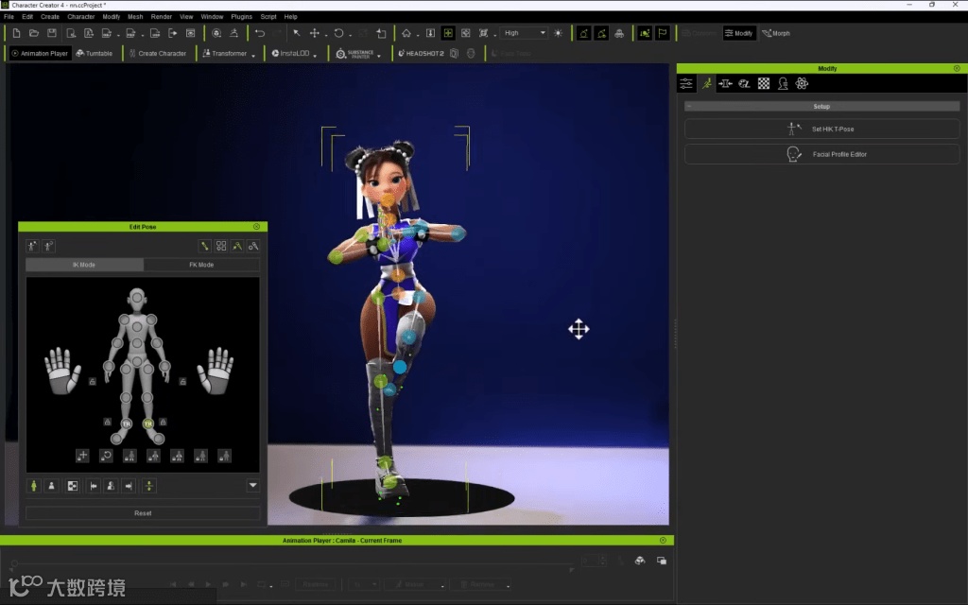Image resolution: width=968 pixels, height=605 pixels.
Task: Open the Rotate tool dropdown arrow
Action: click(x=350, y=35)
